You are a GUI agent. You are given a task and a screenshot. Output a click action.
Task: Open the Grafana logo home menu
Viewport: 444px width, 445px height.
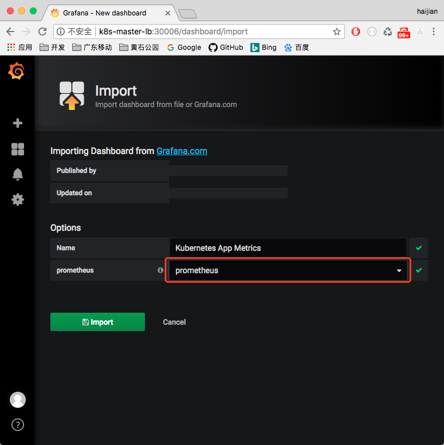click(17, 70)
